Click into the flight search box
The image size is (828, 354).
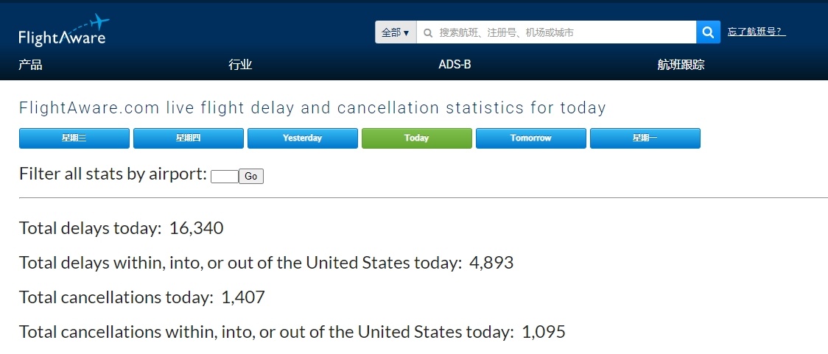click(560, 32)
